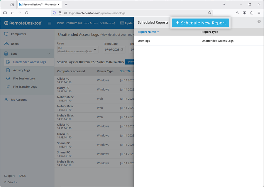Open the browser extensions icon
This screenshot has height=187, width=264.
(x=252, y=13)
